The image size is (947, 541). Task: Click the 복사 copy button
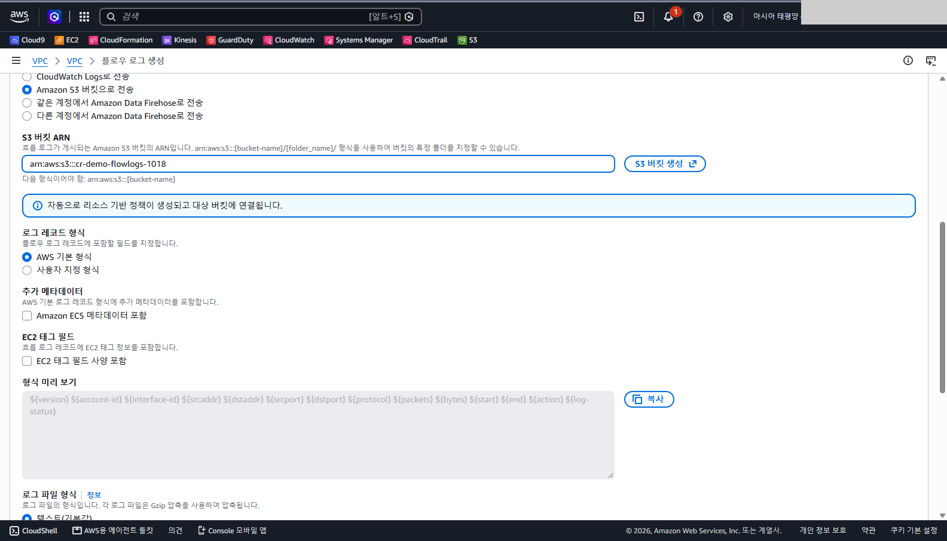pyautogui.click(x=649, y=399)
